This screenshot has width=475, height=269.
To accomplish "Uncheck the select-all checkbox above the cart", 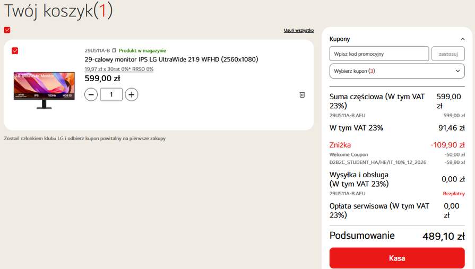I will click(x=7, y=30).
